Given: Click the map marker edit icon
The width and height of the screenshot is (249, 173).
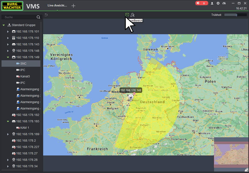Looking at the screenshot, I should point(133,15).
